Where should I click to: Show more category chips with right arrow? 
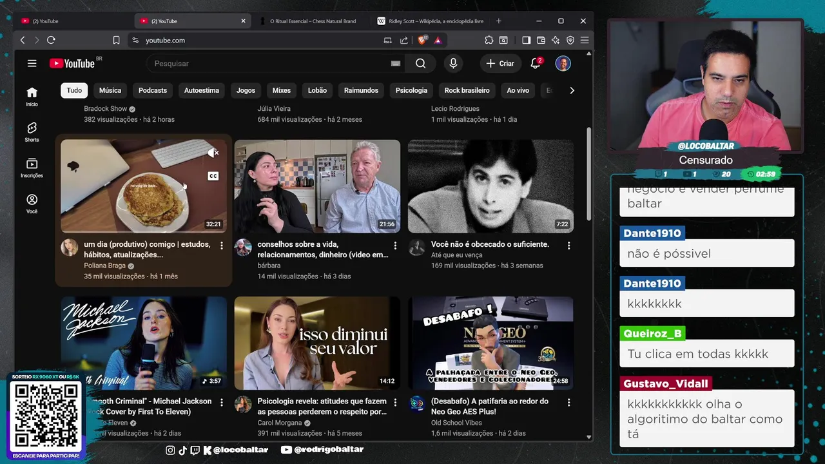pyautogui.click(x=572, y=90)
